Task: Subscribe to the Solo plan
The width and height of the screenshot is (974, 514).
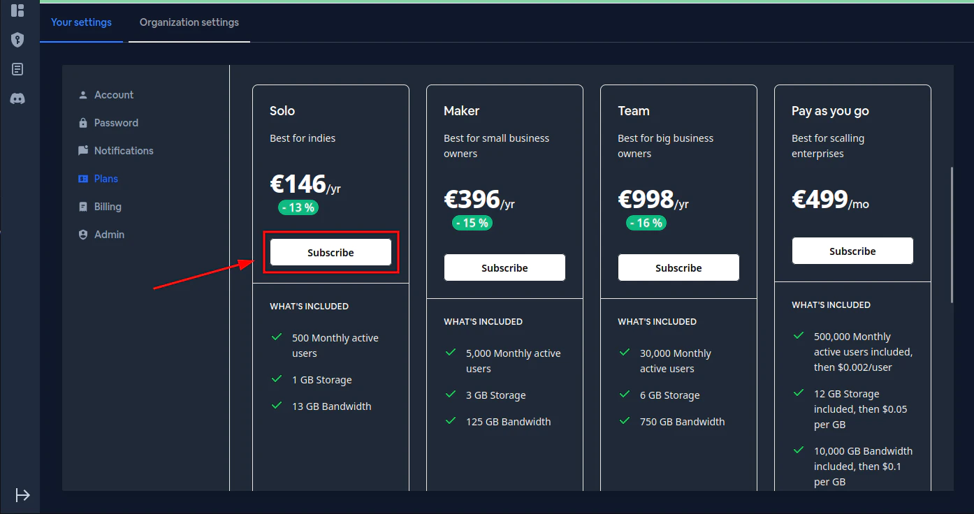Action: (330, 253)
